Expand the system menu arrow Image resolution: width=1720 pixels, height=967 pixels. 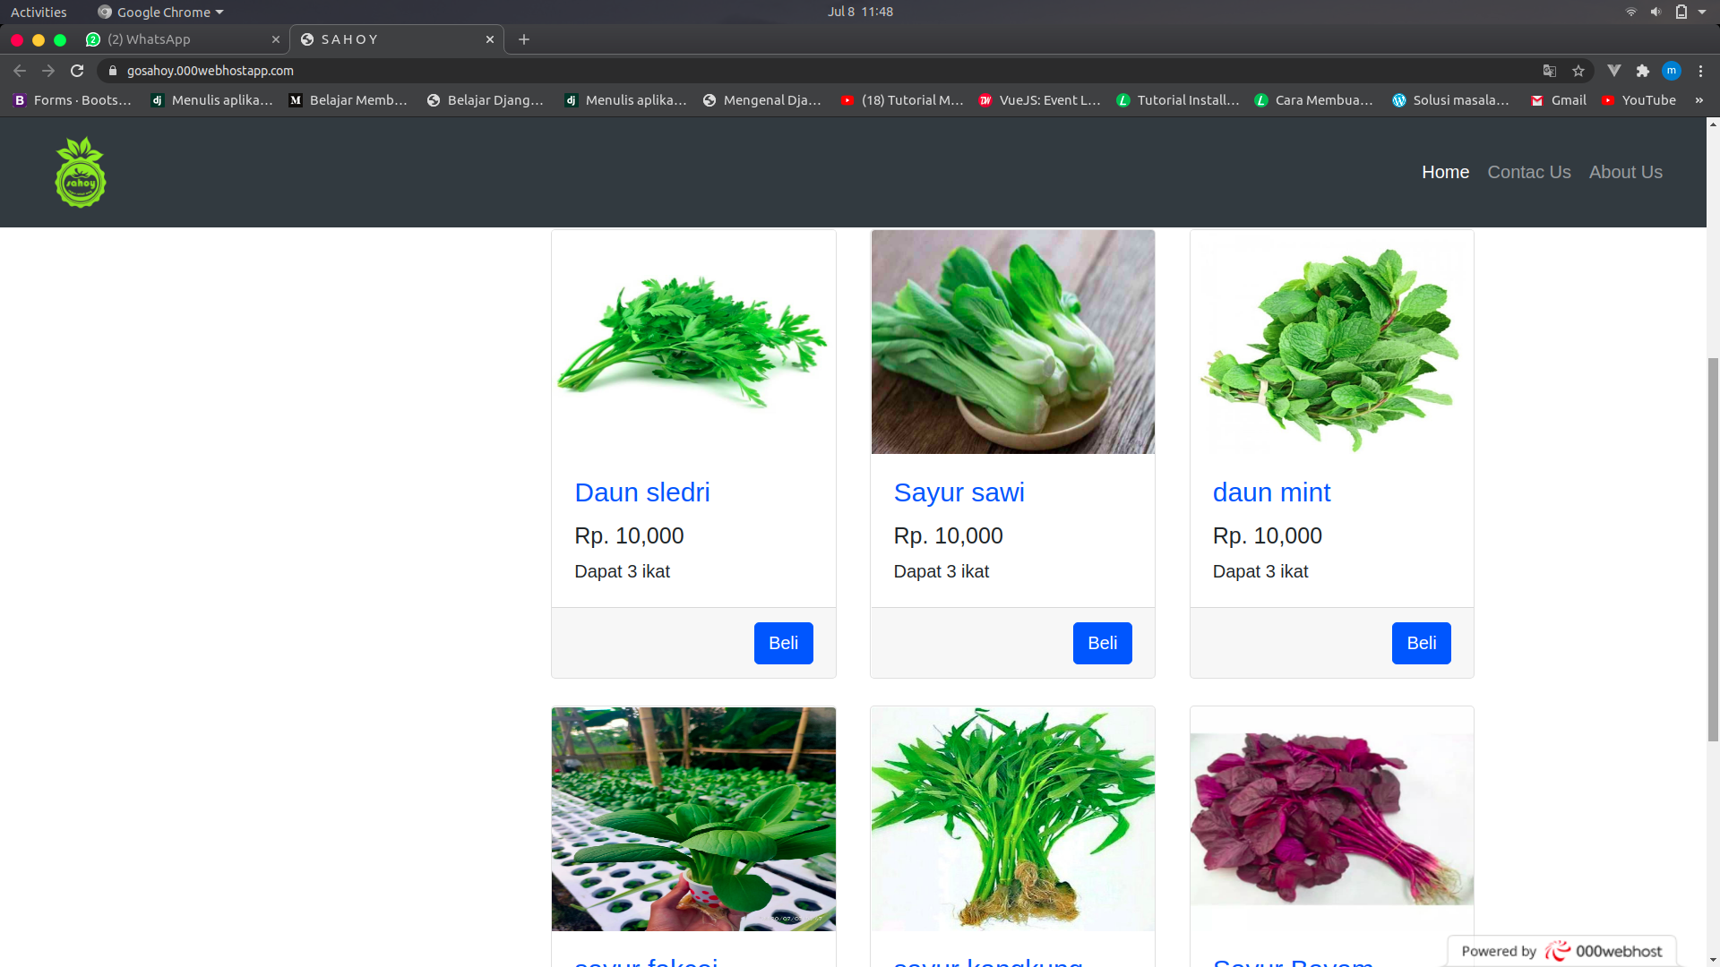tap(1702, 12)
